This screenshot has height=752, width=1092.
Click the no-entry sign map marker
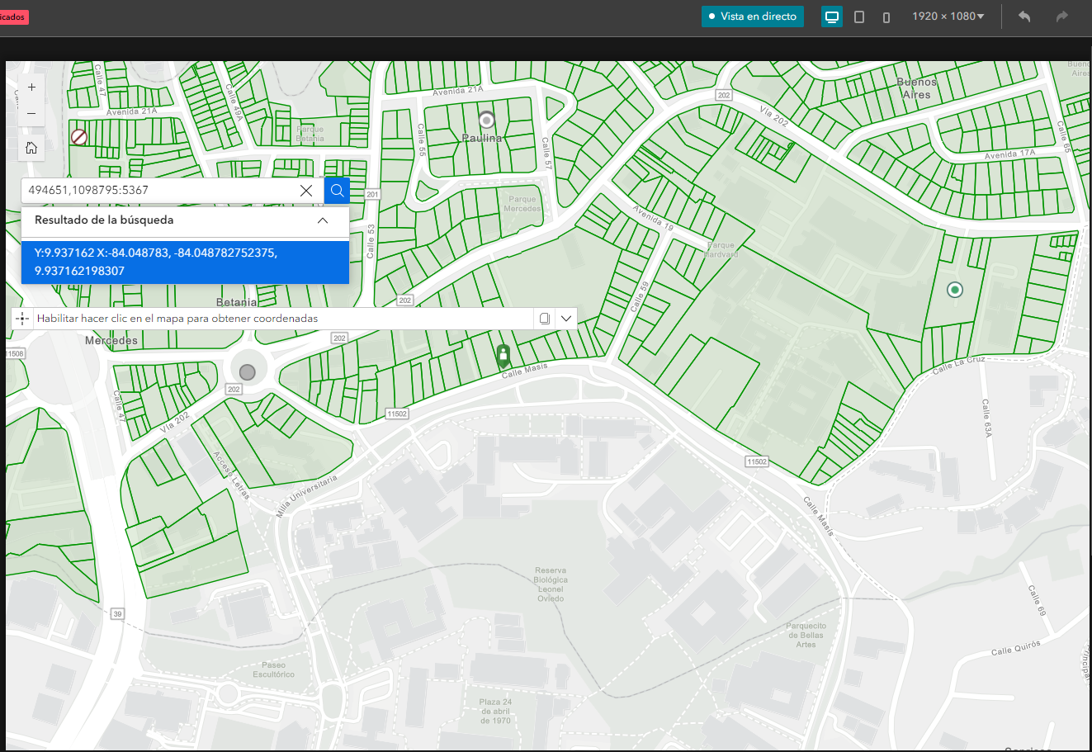tap(79, 137)
